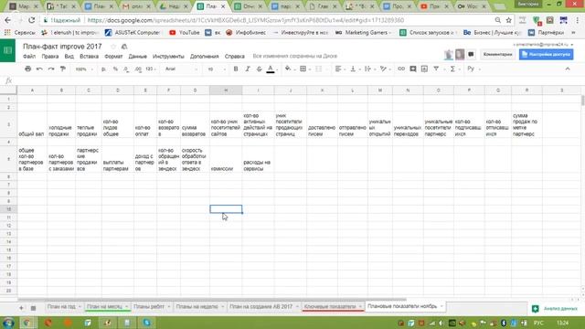
Task: Open the Формат menu
Action: coord(113,57)
